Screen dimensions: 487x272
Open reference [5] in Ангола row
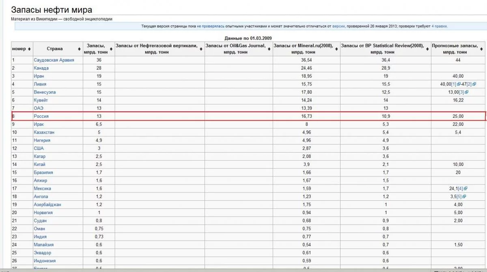pyautogui.click(x=459, y=197)
